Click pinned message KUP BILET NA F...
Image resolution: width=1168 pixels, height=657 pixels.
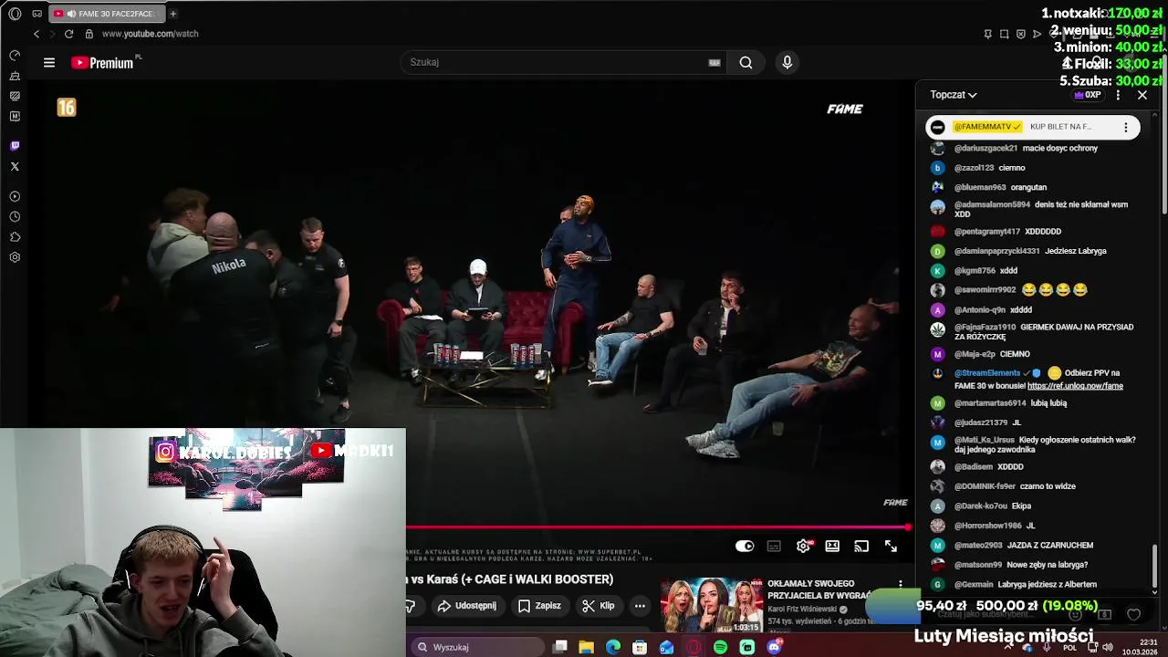click(x=1060, y=127)
